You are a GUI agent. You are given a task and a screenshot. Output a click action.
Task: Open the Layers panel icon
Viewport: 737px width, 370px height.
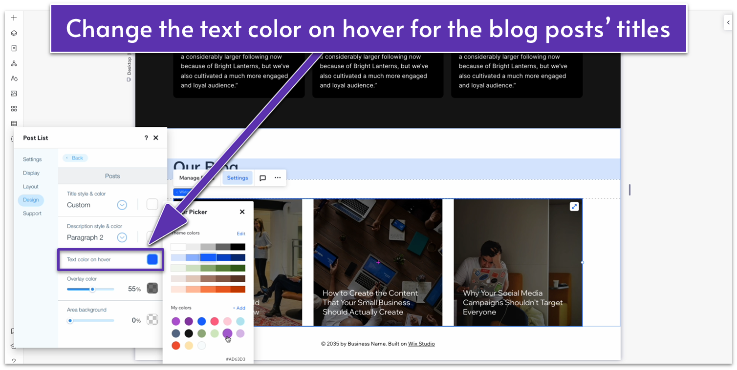(x=14, y=33)
